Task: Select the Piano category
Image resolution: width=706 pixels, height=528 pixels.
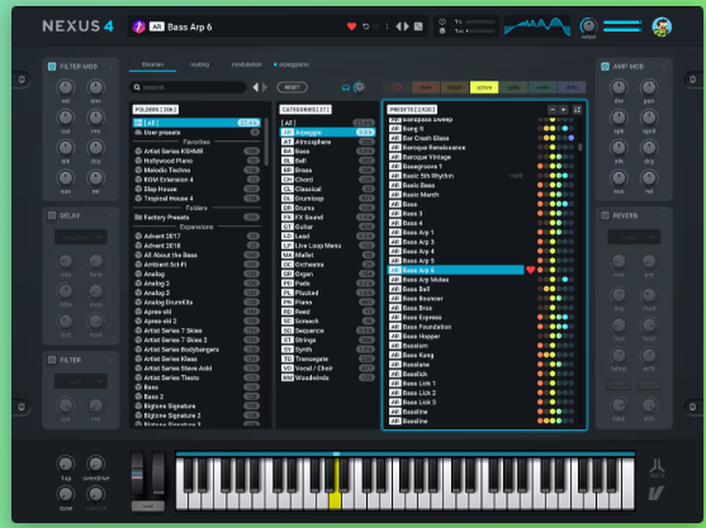Action: coord(328,302)
